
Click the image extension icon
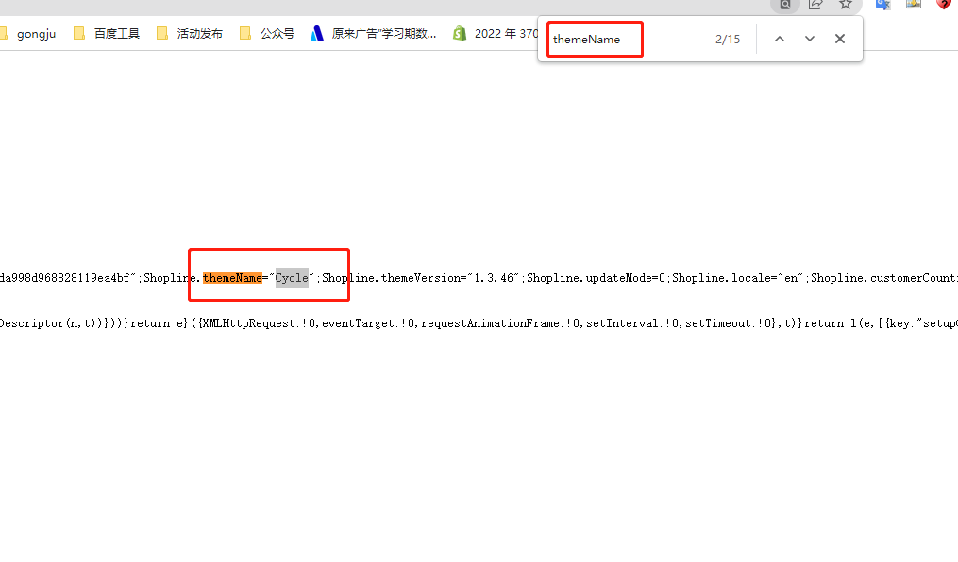[x=913, y=4]
